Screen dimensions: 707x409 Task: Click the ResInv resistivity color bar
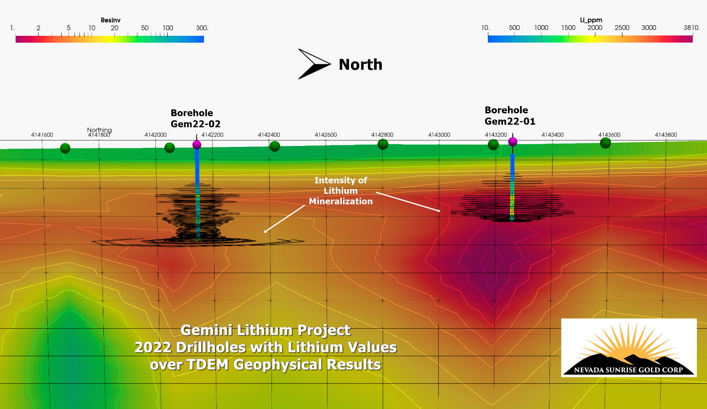(110, 39)
